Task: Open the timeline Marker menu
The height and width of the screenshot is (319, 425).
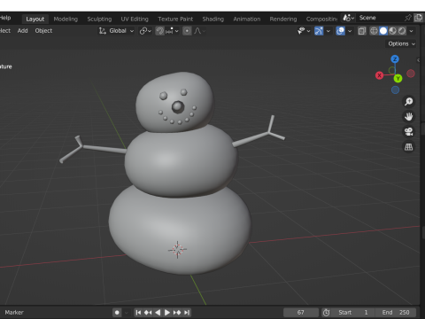Action: pyautogui.click(x=14, y=313)
